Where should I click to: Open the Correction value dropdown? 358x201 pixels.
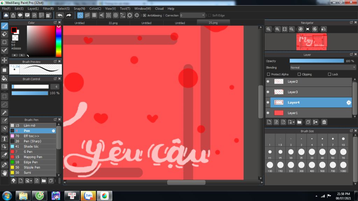pos(192,15)
